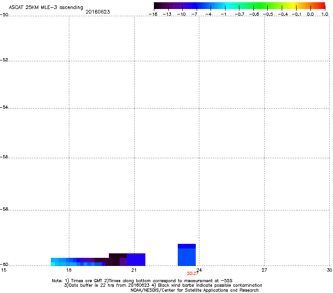The height and width of the screenshot is (293, 333).
Task: Click the red 20:27 swath time label
Action: point(193,274)
